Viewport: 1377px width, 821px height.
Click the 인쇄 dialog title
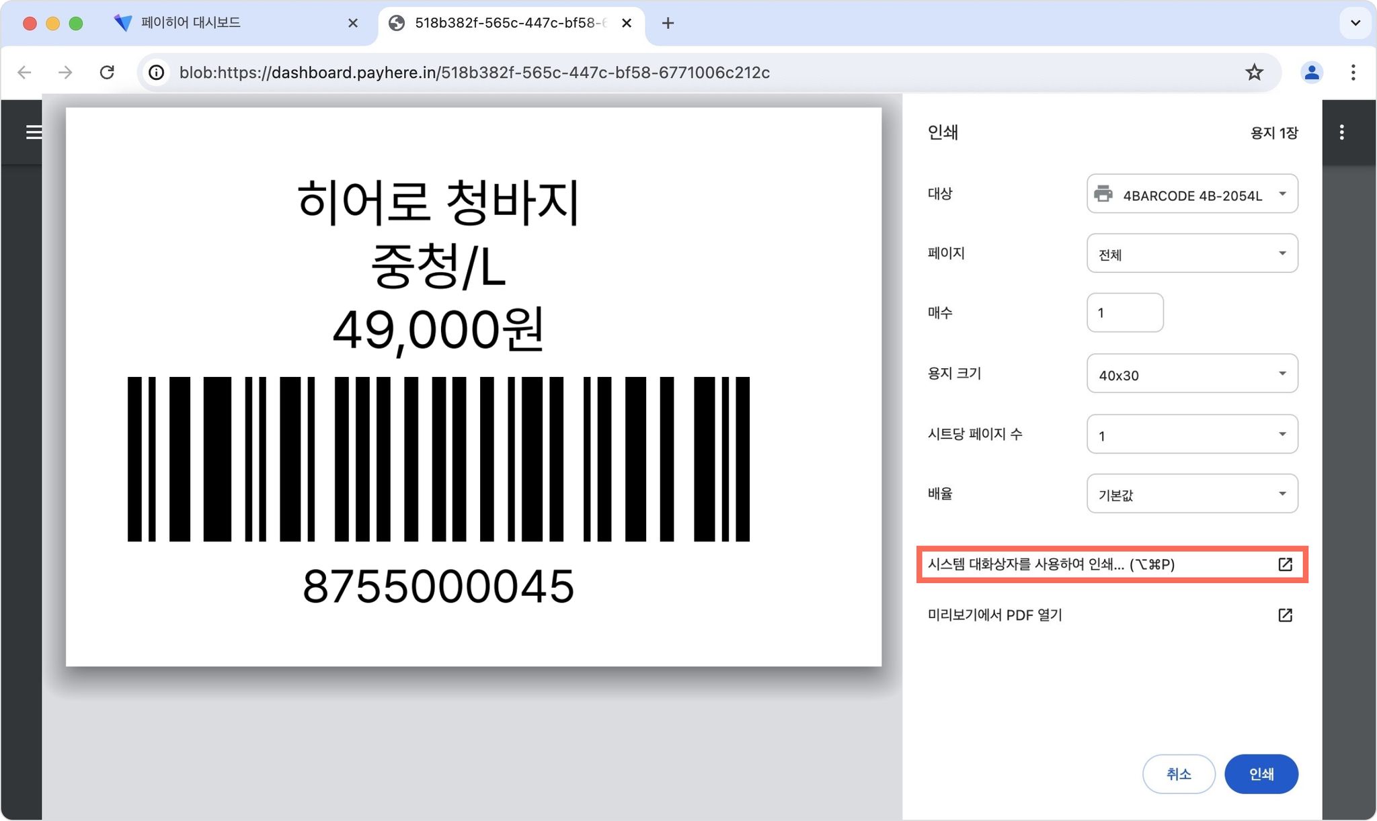coord(943,132)
